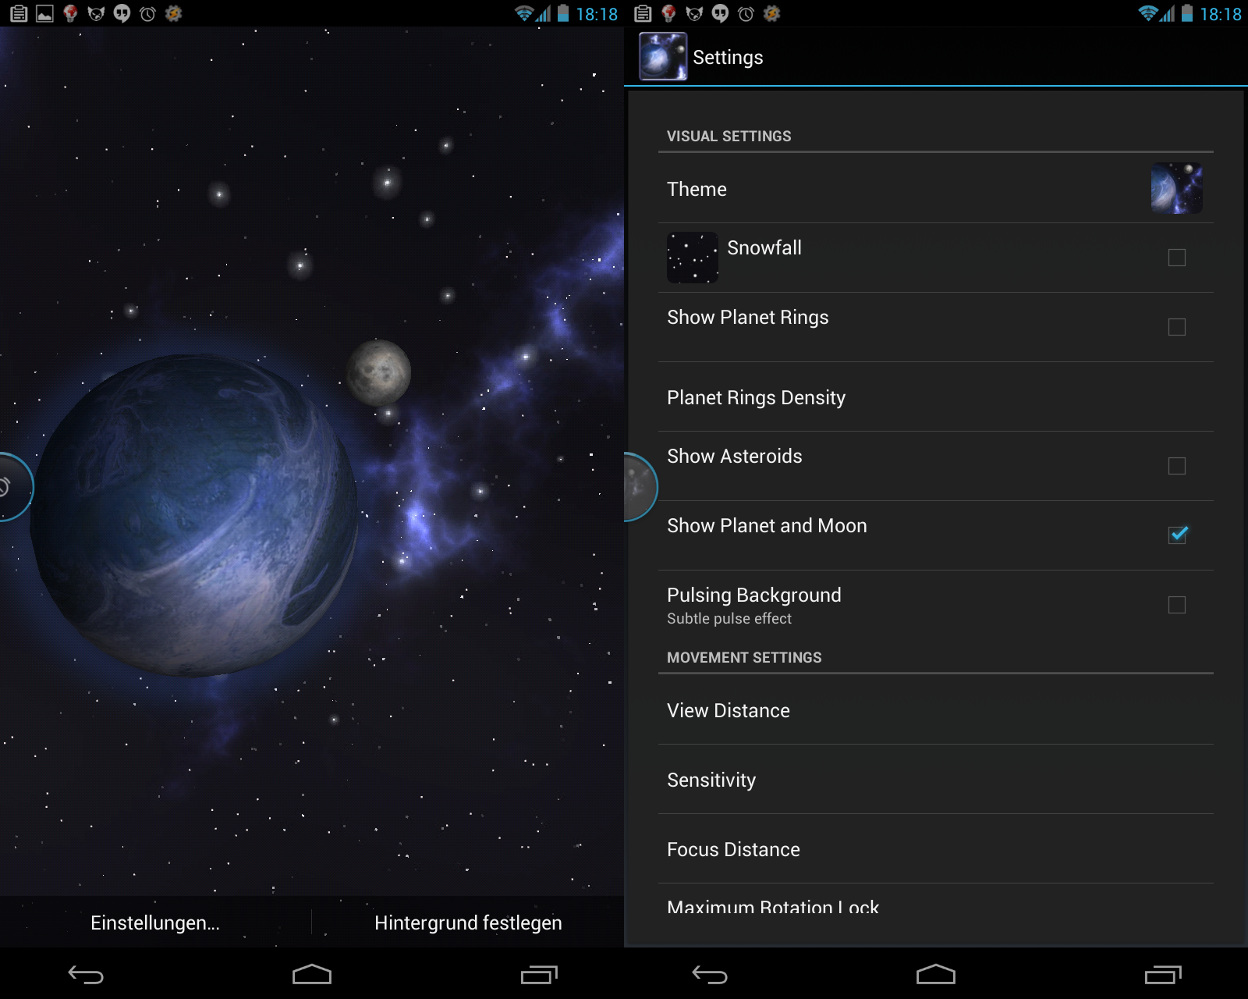Screen dimensions: 1248x999
Task: Tap alarm clock icon on right status bar
Action: pyautogui.click(x=746, y=13)
